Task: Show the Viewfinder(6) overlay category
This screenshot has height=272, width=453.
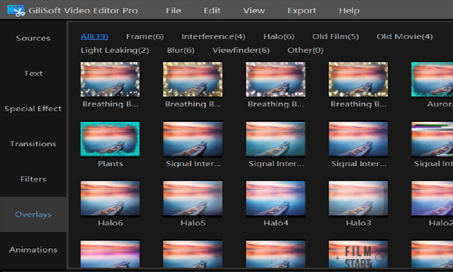Action: (241, 50)
